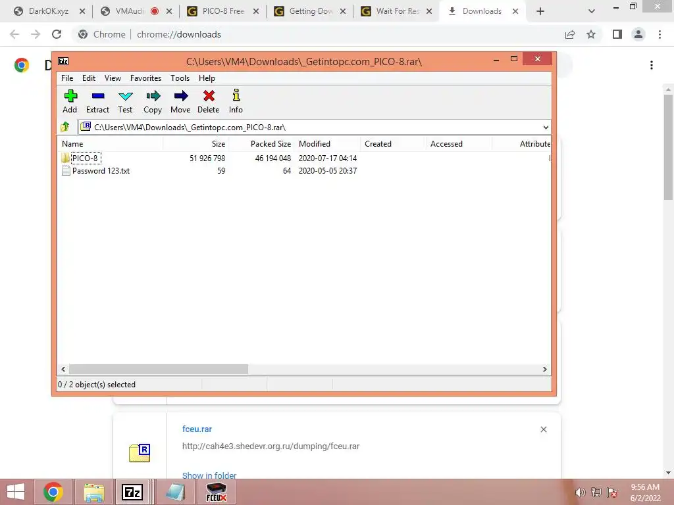Click Show in folder for fceu.rar
Viewport: 674px width, 505px height.
209,475
